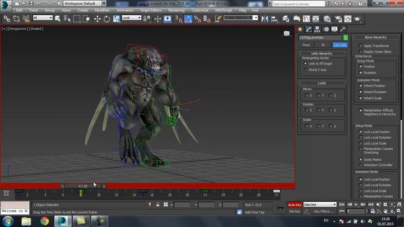Image resolution: width=404 pixels, height=227 pixels.
Task: Enable Rotate Y lock checkbox
Action: (319, 110)
